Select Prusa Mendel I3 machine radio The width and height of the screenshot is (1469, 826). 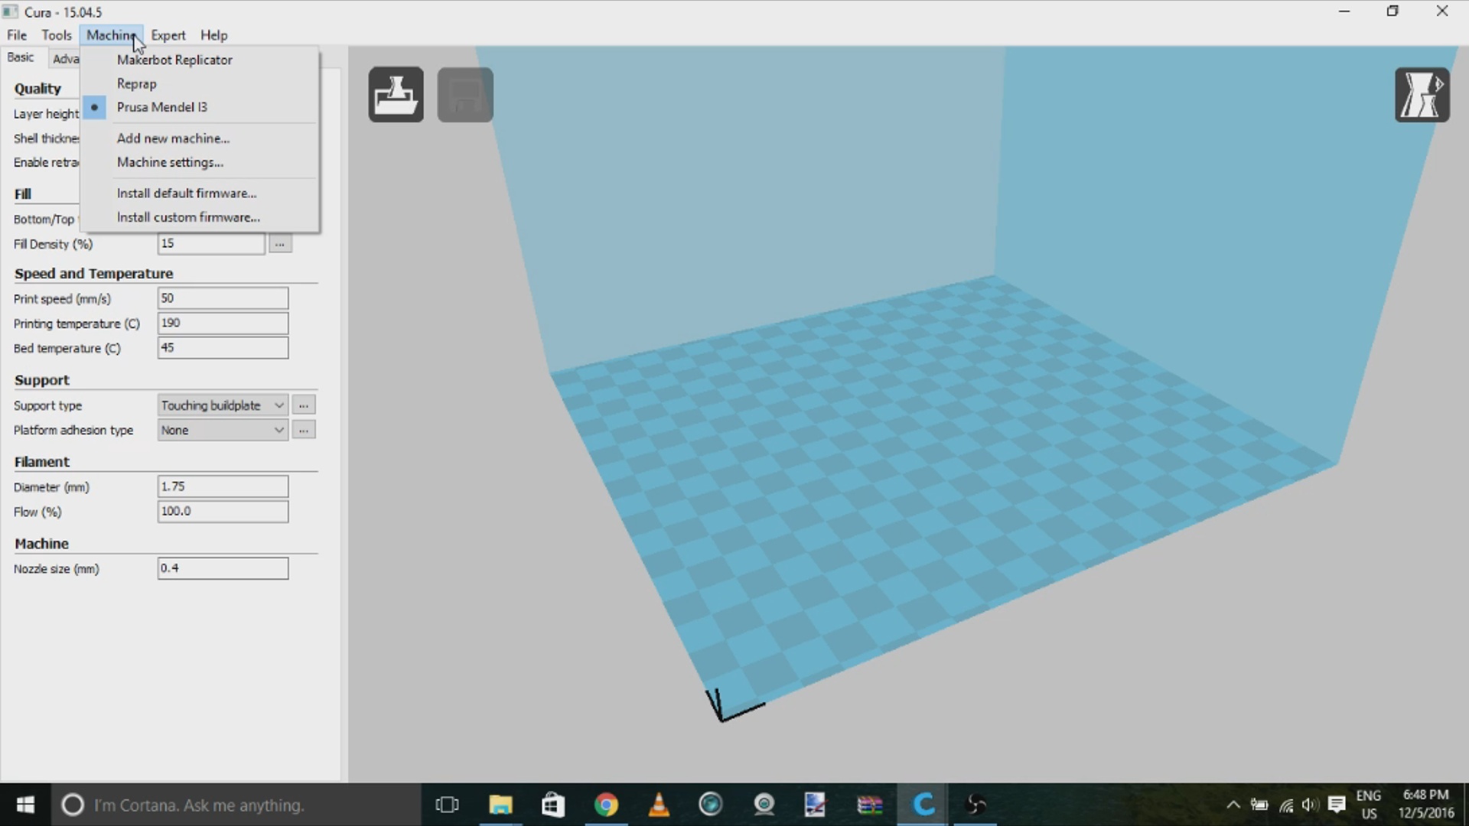161,107
